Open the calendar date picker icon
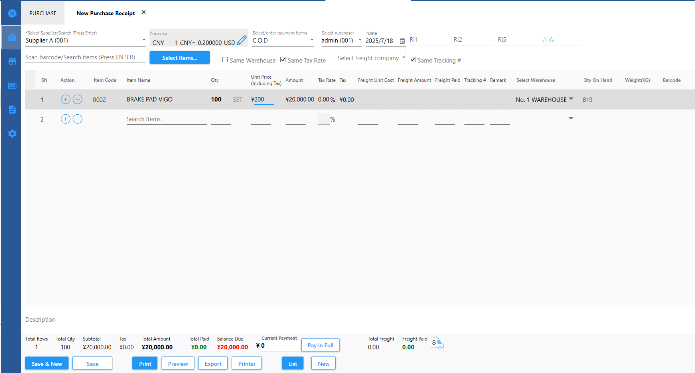 tap(402, 41)
